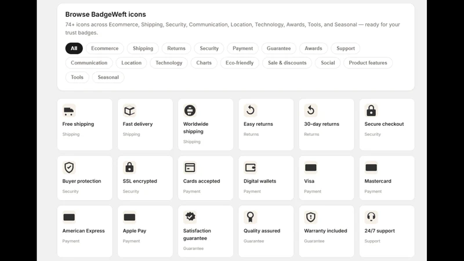Choose the 24/7 support headset icon
The width and height of the screenshot is (464, 261).
click(x=371, y=217)
